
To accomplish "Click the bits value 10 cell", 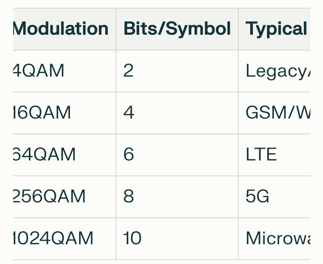I will 177,239.
